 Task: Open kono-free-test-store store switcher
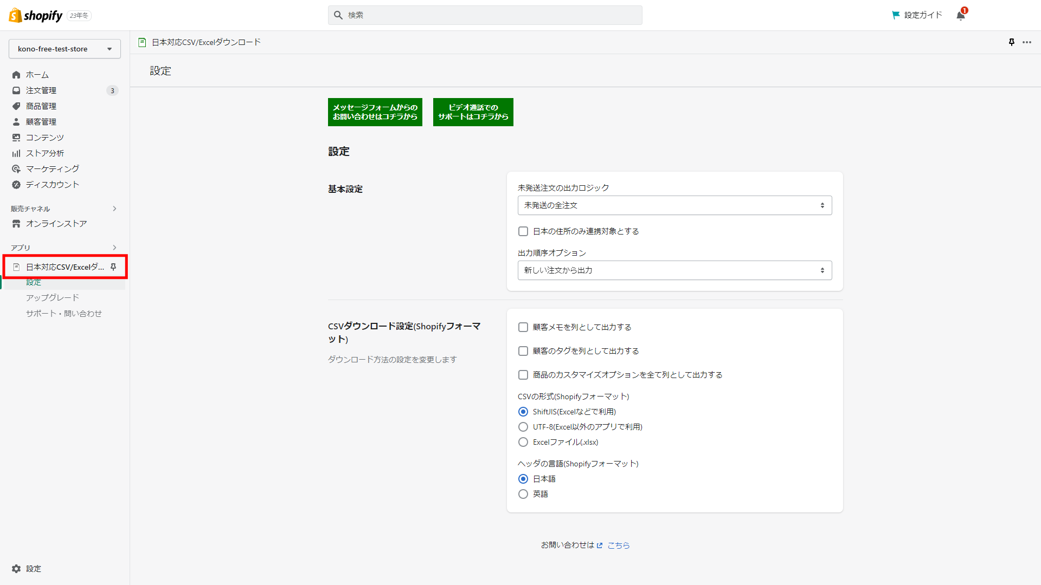coord(65,49)
